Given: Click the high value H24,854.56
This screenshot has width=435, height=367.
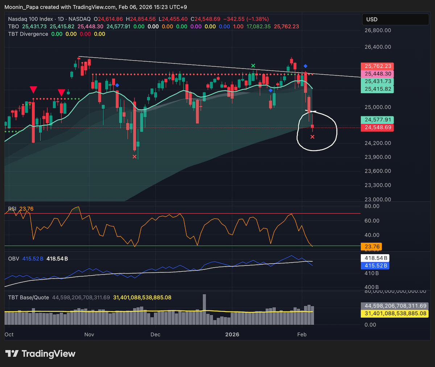Looking at the screenshot, I should (141, 19).
